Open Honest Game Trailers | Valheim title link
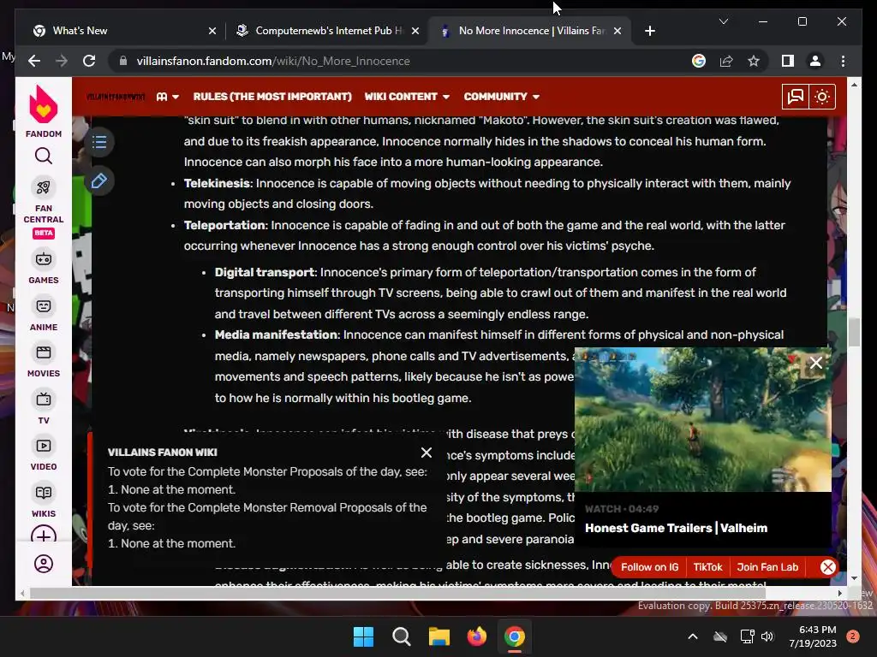 [677, 528]
